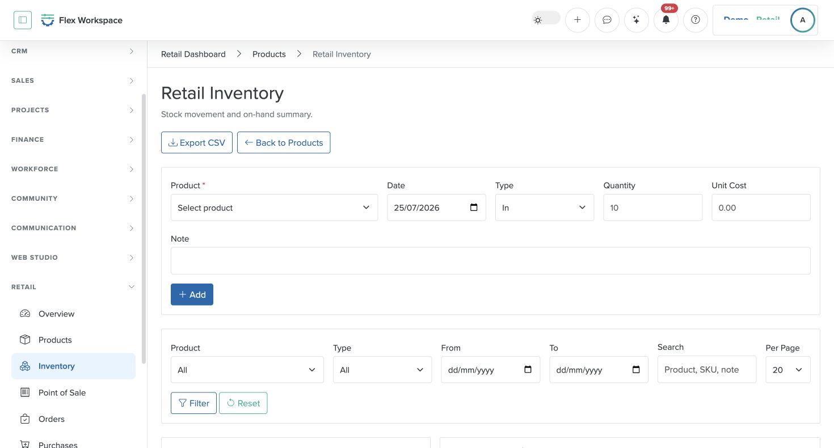
Task: Open the notifications bell
Action: click(666, 20)
